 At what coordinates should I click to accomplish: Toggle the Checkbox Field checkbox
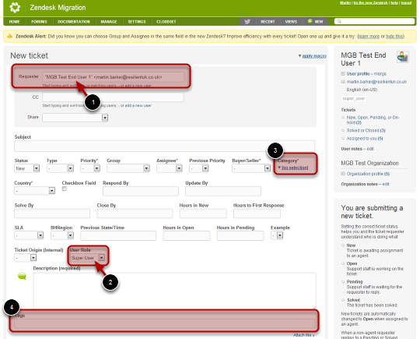pyautogui.click(x=65, y=189)
